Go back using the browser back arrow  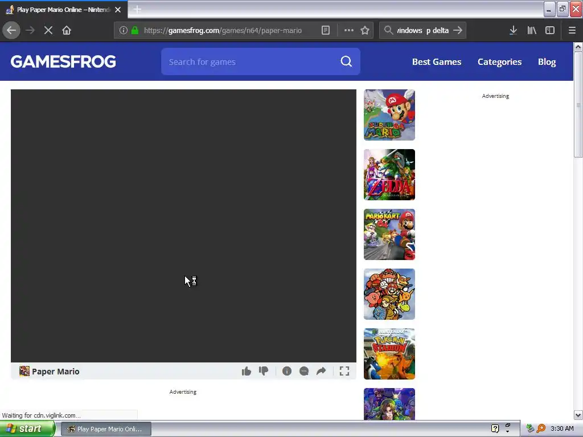click(11, 30)
